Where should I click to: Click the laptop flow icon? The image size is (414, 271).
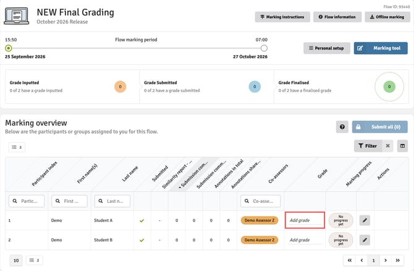coord(16,16)
